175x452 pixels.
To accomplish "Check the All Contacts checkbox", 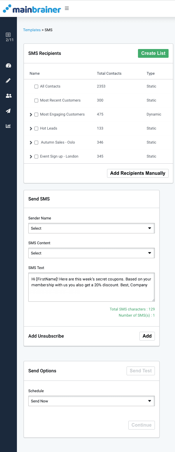I will [x=36, y=86].
